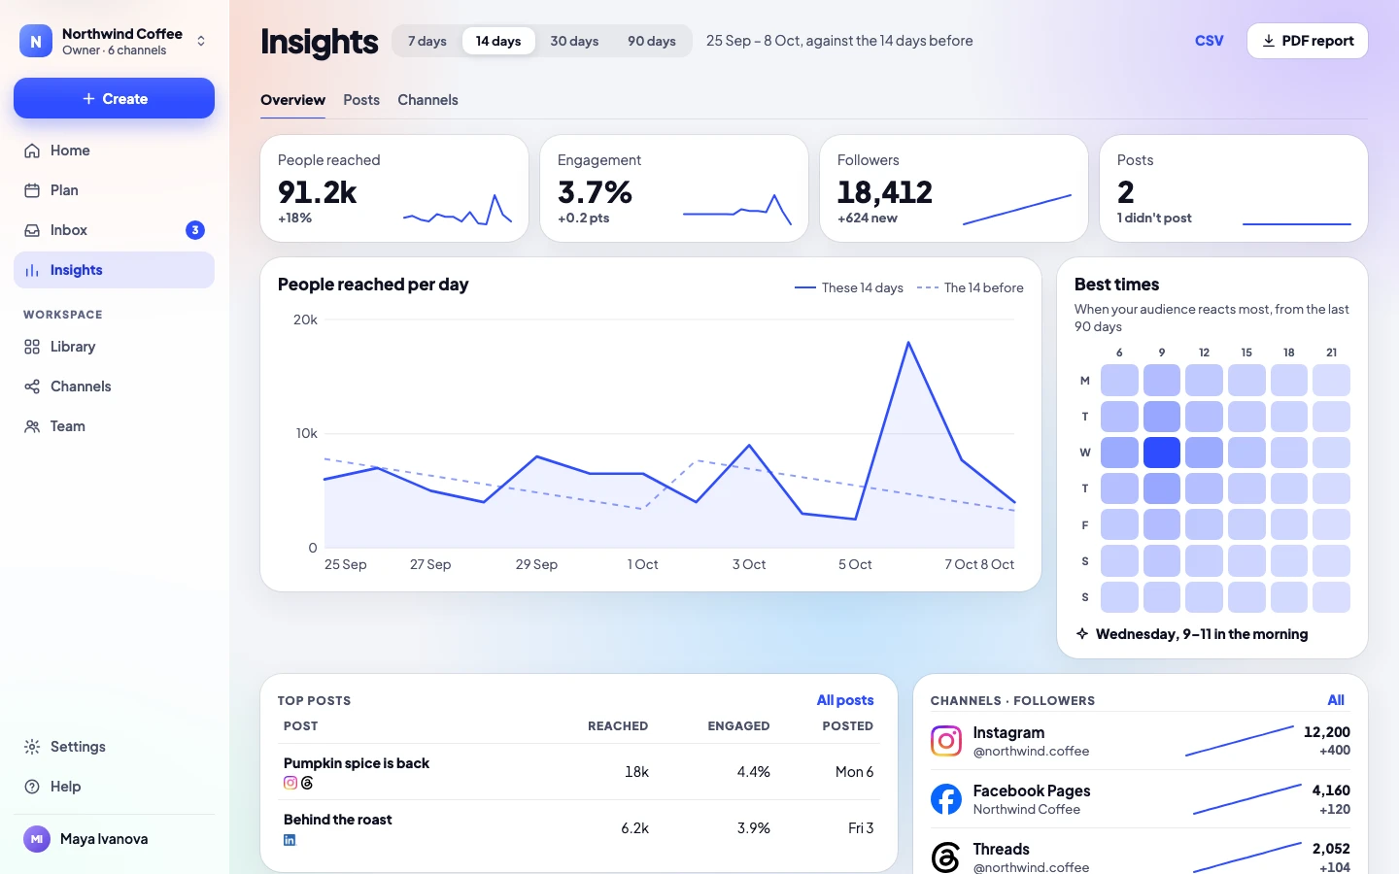Open Channels share icon in sidebar
This screenshot has width=1399, height=874.
[32, 387]
